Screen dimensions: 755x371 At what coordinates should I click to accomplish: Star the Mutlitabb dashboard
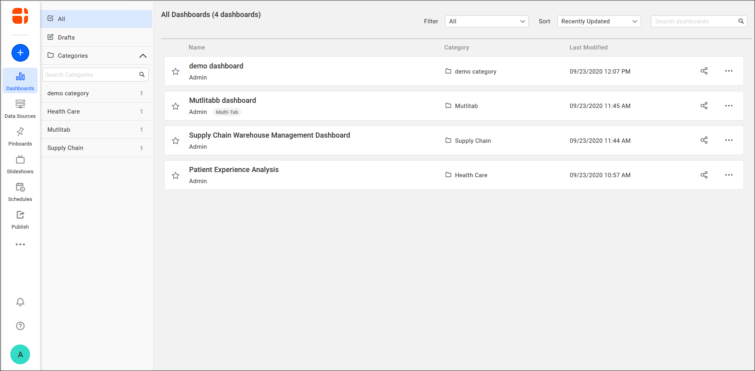click(x=176, y=106)
